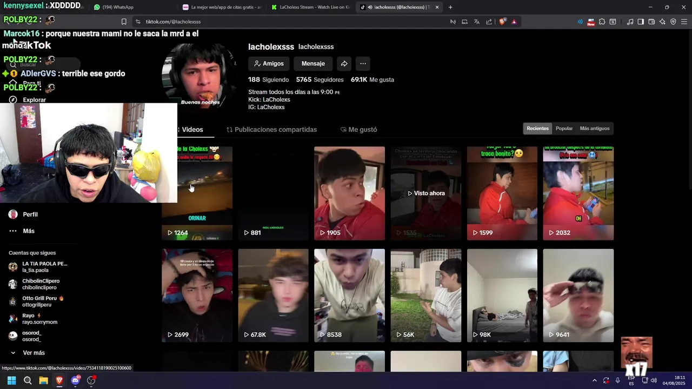
Task: Open Más three-dots in TikTok sidebar
Action: (x=22, y=231)
